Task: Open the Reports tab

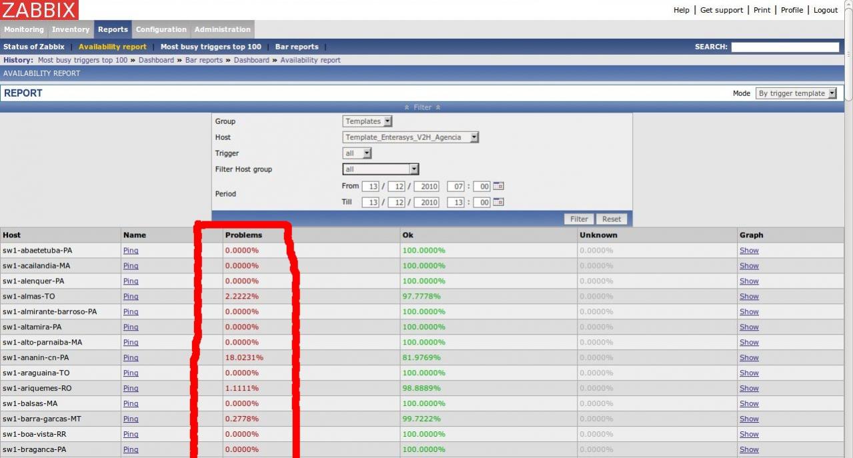Action: 113,29
